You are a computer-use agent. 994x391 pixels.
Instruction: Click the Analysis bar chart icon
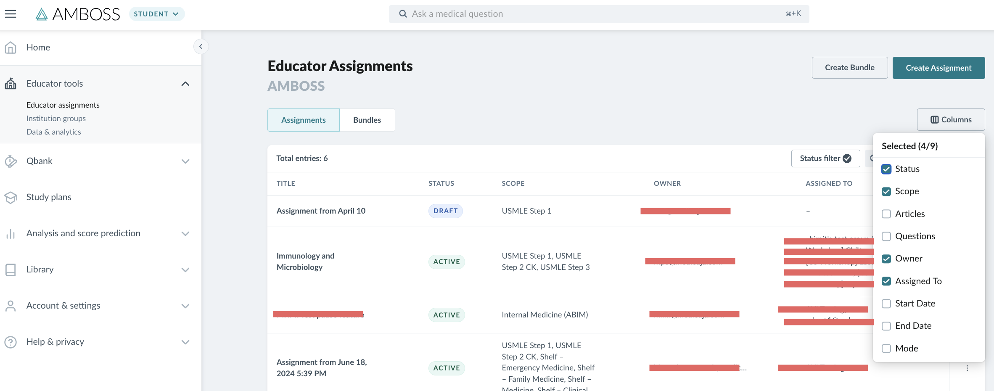(11, 233)
